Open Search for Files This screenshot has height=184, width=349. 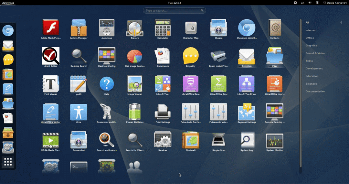pos(135,141)
